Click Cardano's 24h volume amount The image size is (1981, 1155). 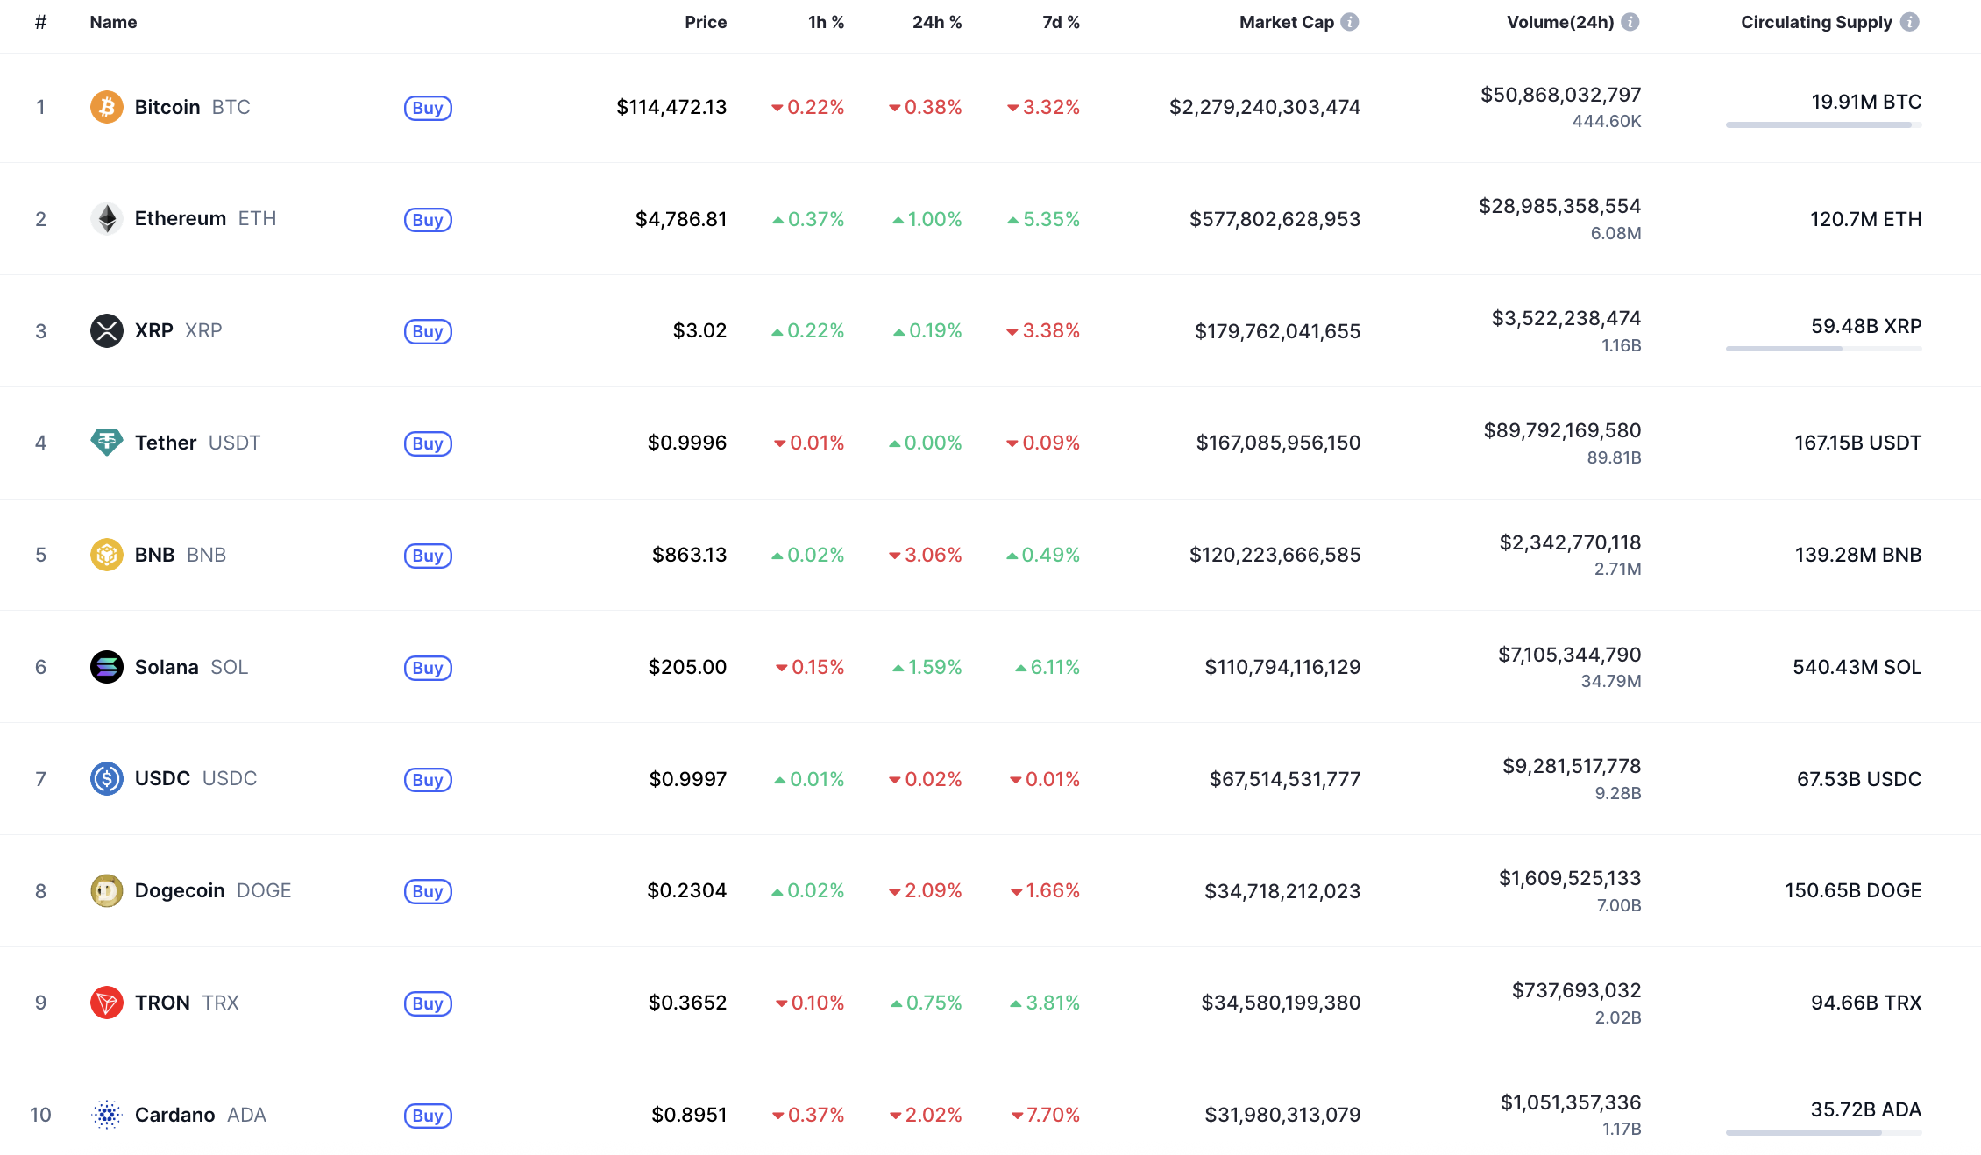click(1570, 1102)
